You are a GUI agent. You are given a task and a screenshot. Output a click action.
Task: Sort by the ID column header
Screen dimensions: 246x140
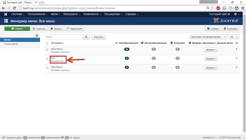pyautogui.click(x=237, y=43)
